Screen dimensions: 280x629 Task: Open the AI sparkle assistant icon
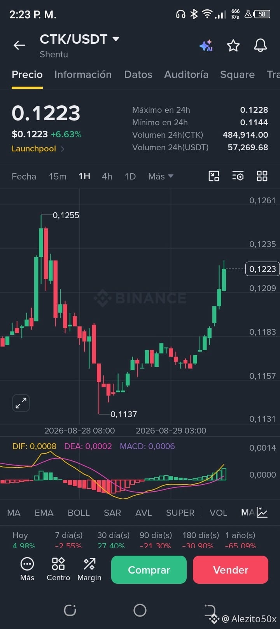[206, 46]
